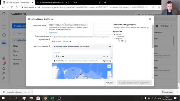180x101 pixels.
Task: Open the Microsoft Store taskbar icon
Action: point(38,98)
